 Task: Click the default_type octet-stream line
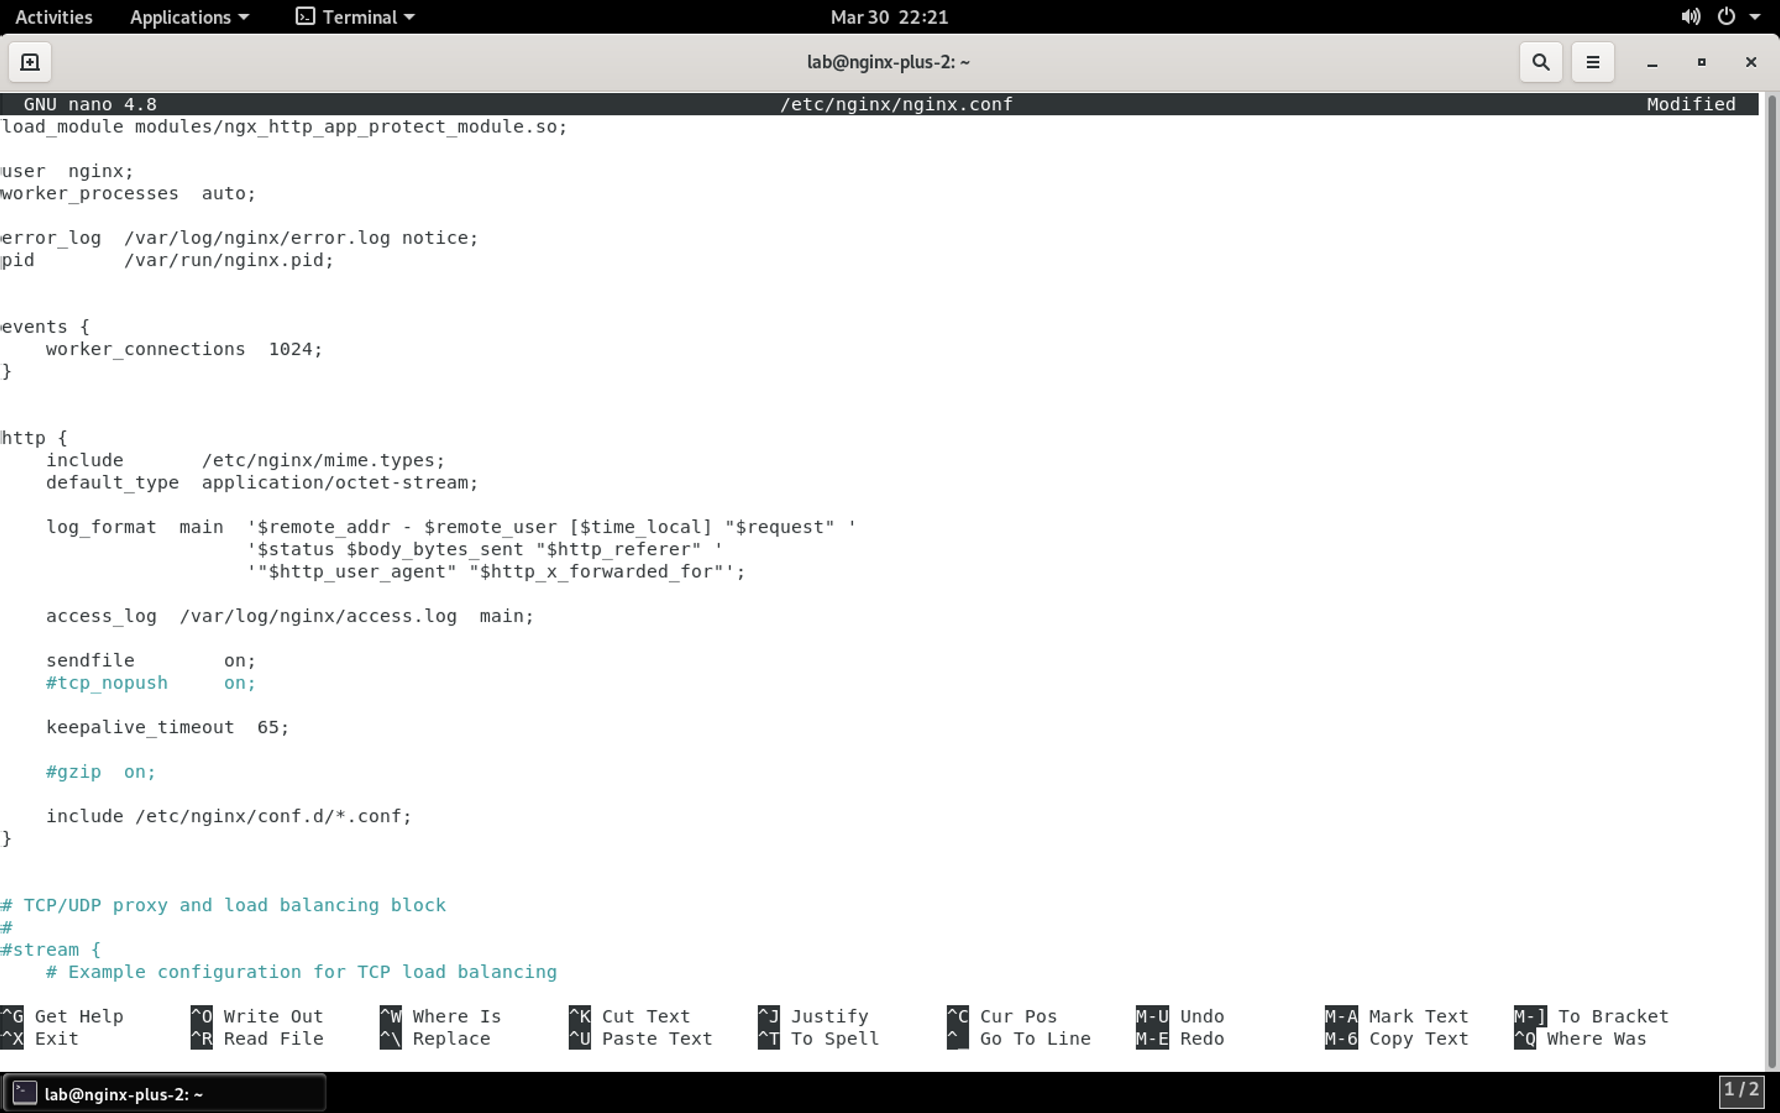point(262,482)
